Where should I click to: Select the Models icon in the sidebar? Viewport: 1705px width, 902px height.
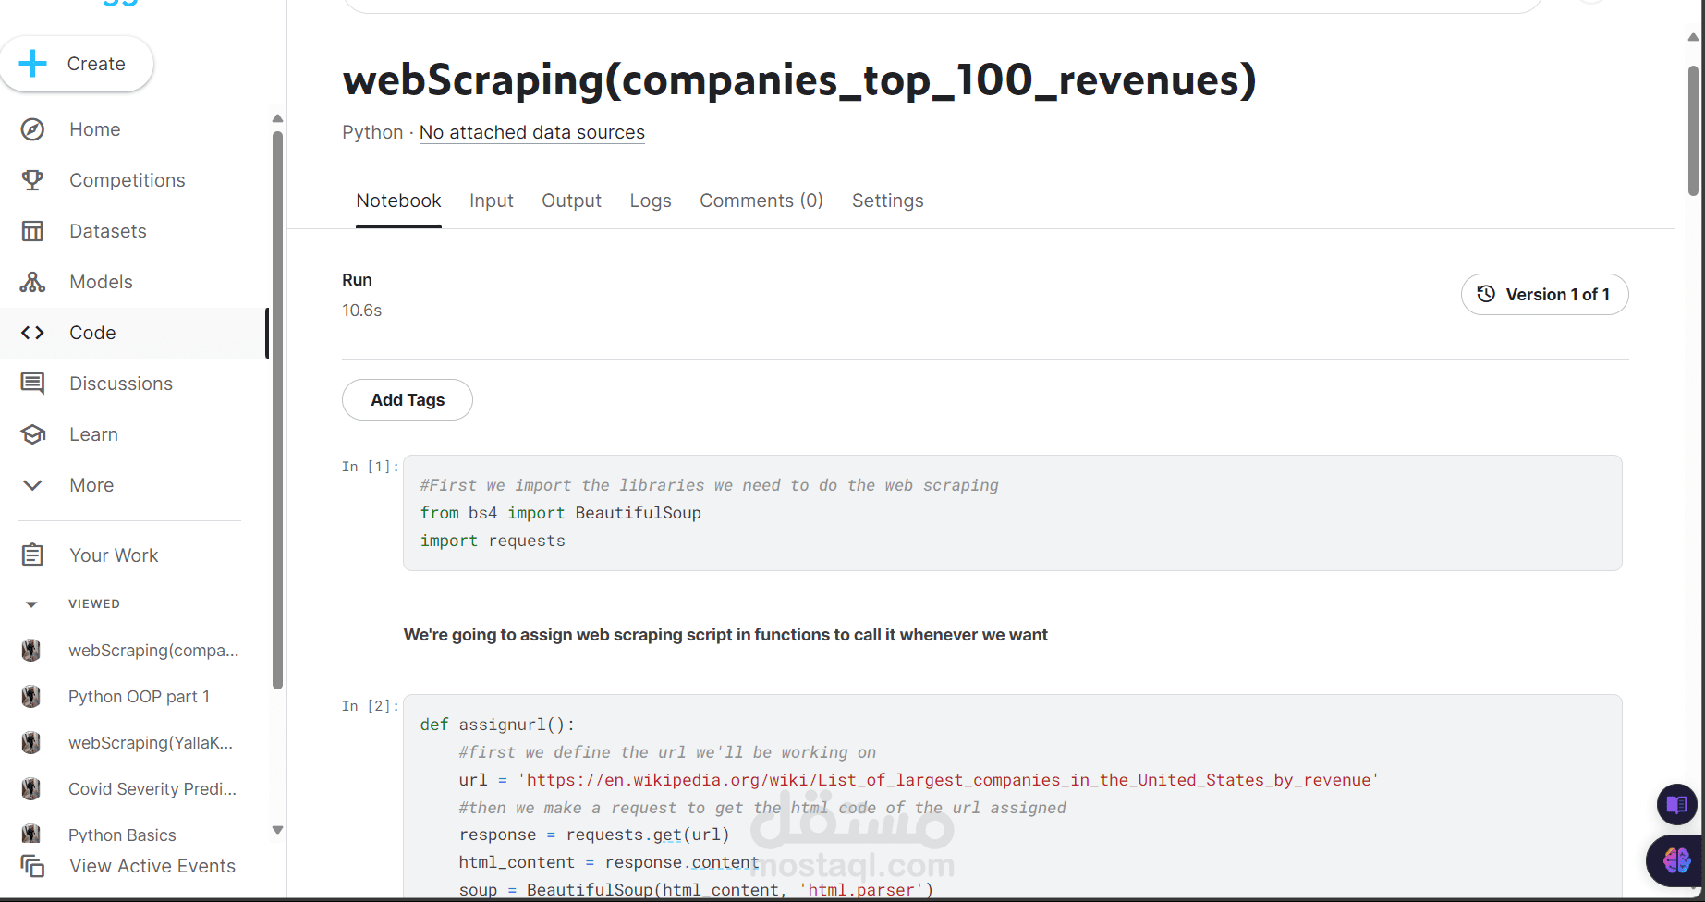click(32, 282)
